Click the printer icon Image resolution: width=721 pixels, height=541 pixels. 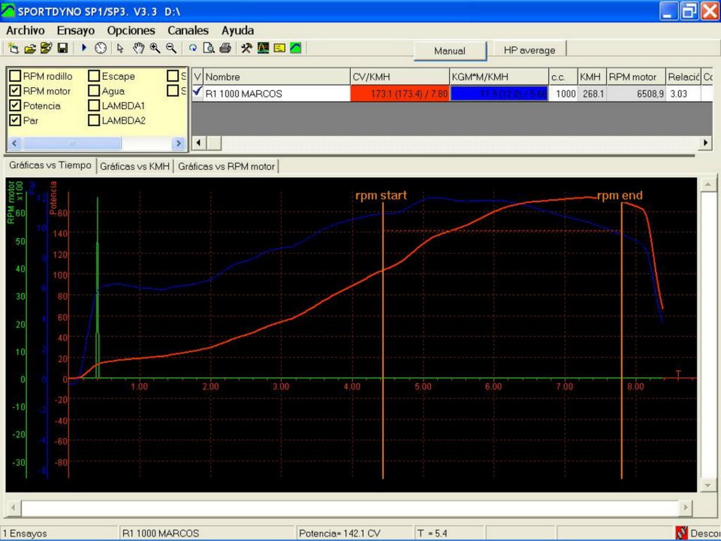(225, 48)
